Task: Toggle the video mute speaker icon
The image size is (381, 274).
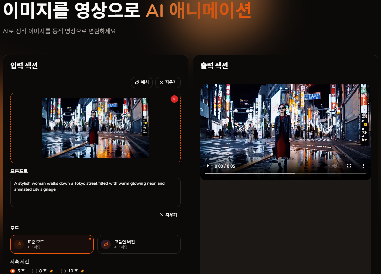Action: 335,166
